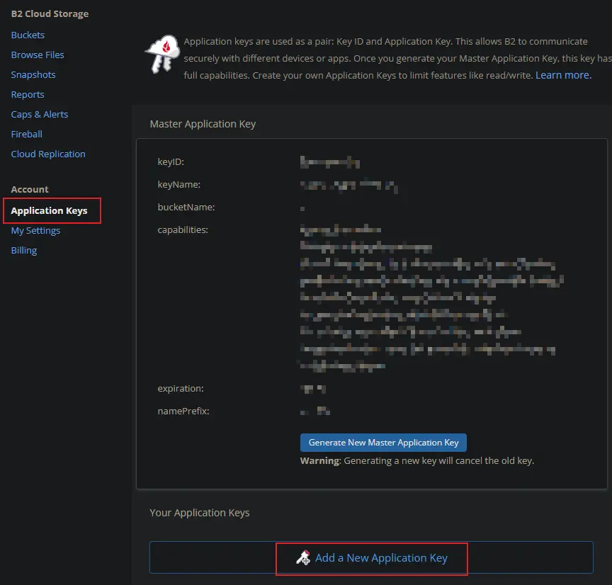Click the blurred keyName value
Image resolution: width=612 pixels, height=585 pixels.
[348, 186]
